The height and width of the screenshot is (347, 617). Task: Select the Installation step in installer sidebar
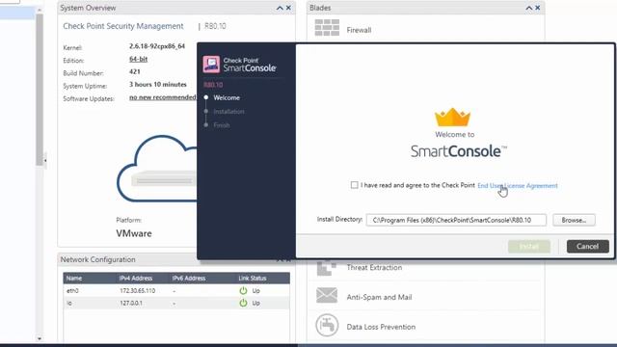point(228,112)
